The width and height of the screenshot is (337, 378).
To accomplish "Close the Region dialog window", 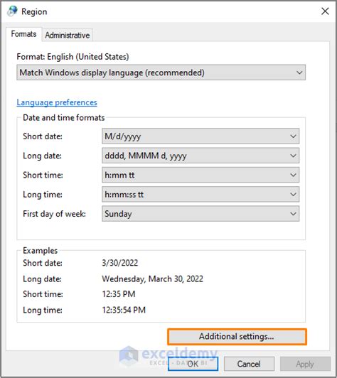I will [325, 11].
